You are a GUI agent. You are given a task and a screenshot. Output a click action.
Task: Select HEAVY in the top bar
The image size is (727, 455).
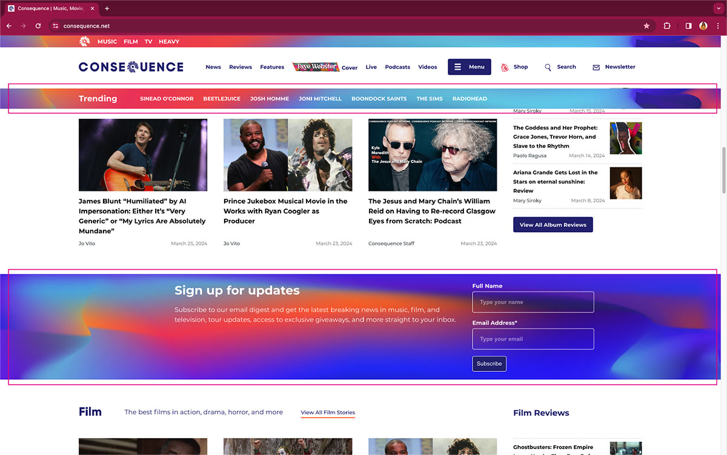pyautogui.click(x=169, y=42)
